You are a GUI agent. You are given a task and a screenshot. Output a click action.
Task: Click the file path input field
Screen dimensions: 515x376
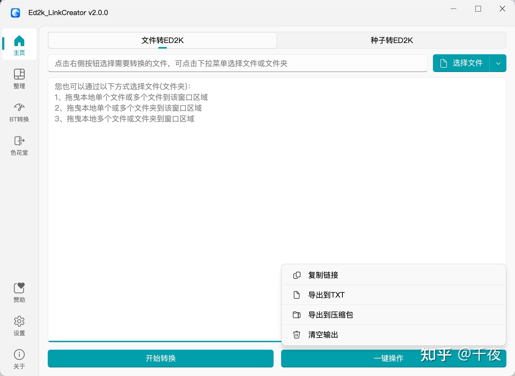[x=238, y=63]
